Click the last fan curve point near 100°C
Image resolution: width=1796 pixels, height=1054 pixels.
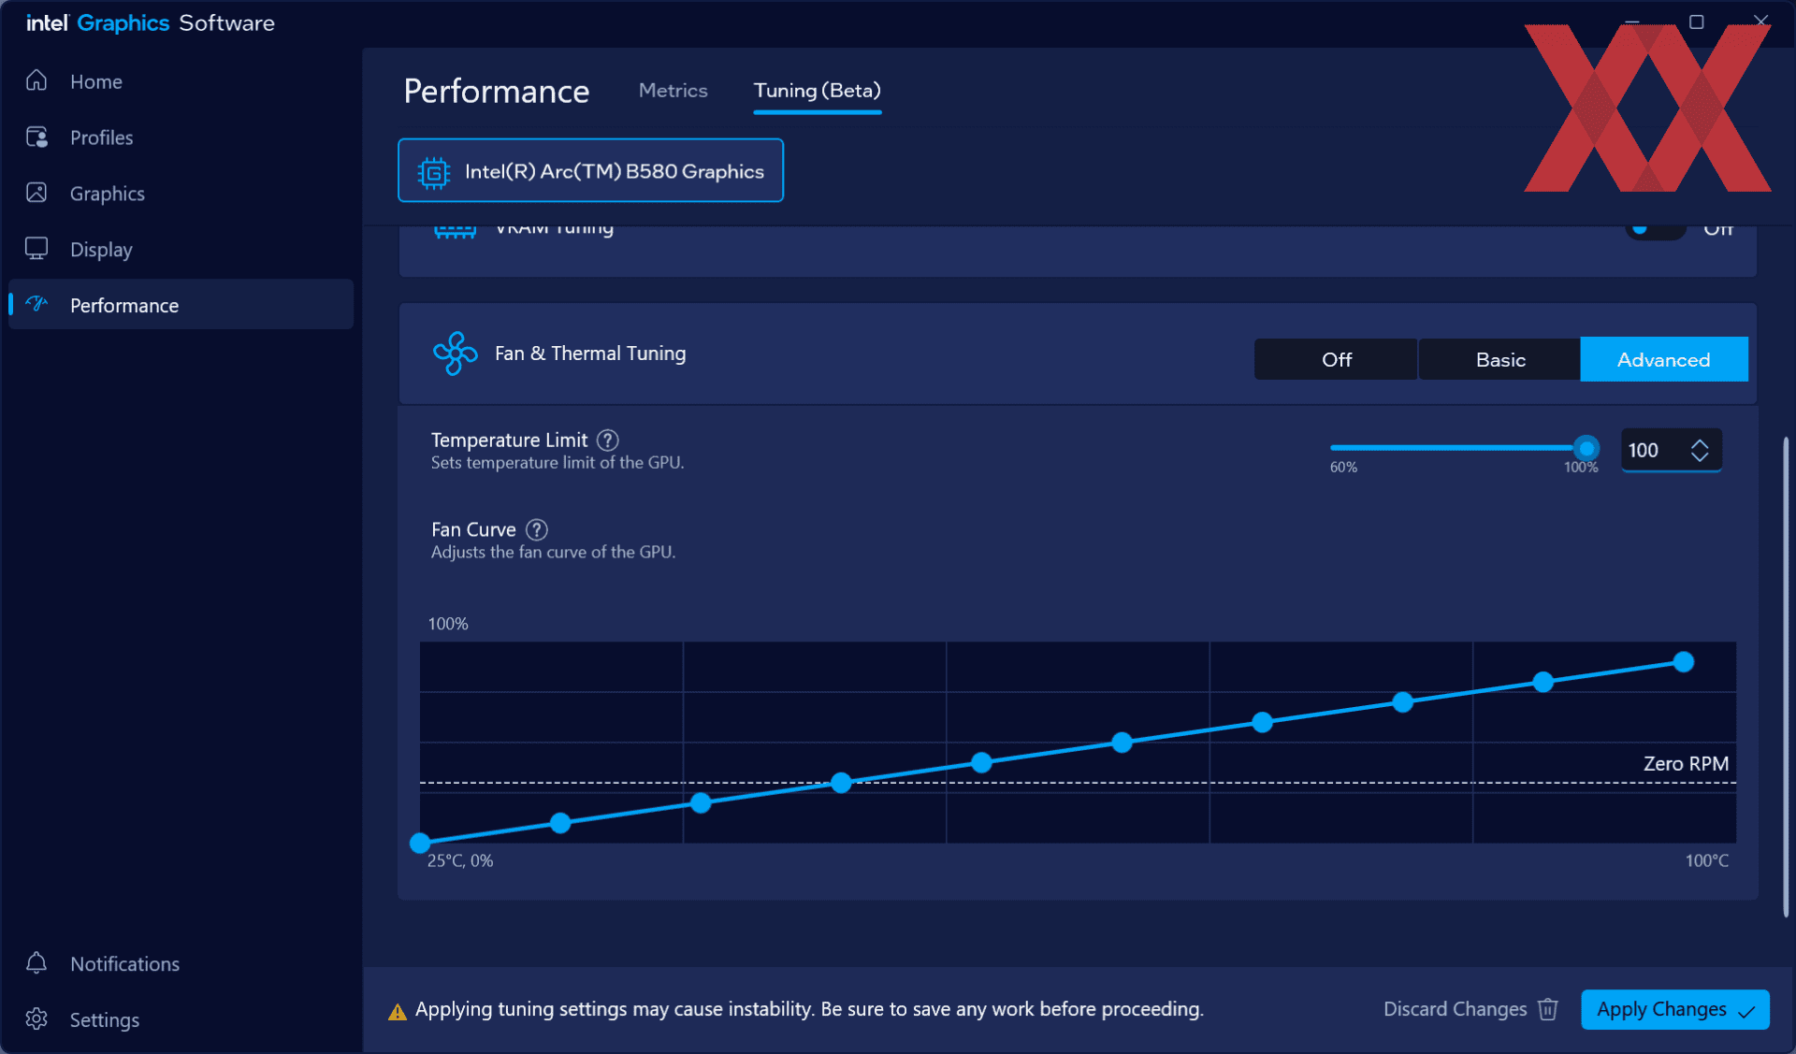(1683, 662)
